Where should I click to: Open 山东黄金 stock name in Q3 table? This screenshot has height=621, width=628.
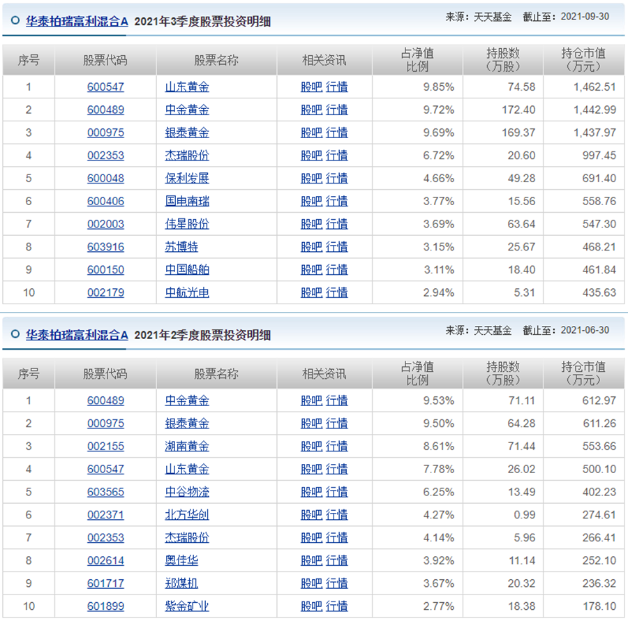(187, 87)
